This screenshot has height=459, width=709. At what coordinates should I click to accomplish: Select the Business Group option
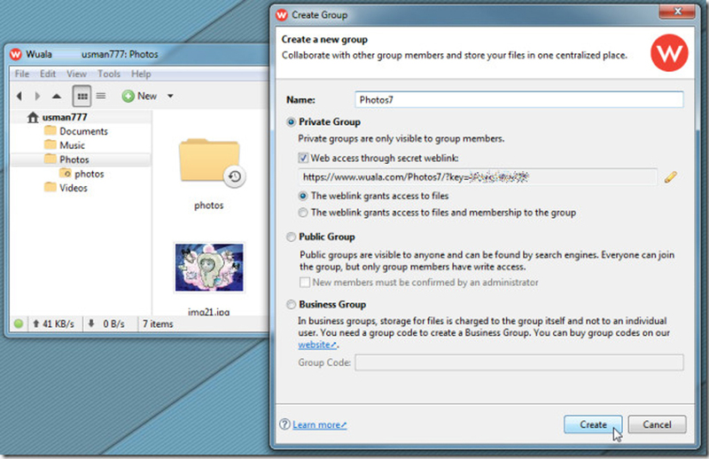tap(292, 305)
